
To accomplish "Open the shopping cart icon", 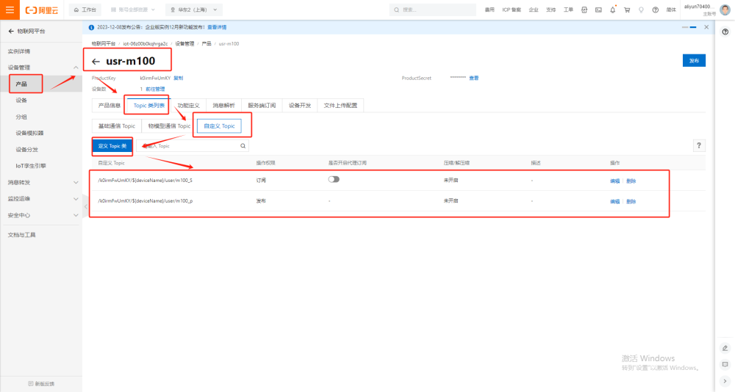I will 626,10.
